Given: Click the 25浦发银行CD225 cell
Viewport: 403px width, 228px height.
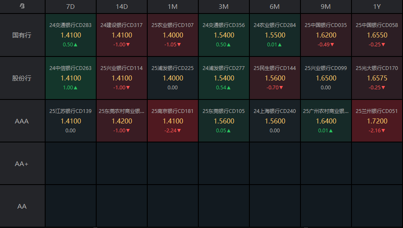Looking at the screenshot, I should (x=173, y=78).
